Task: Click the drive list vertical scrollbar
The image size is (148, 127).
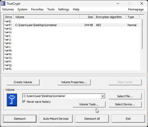Action: pyautogui.click(x=142, y=34)
